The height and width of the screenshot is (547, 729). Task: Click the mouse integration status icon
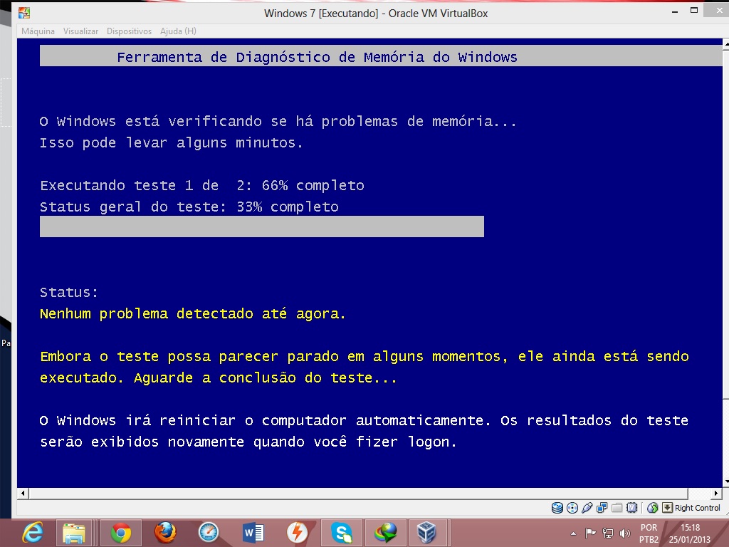652,507
